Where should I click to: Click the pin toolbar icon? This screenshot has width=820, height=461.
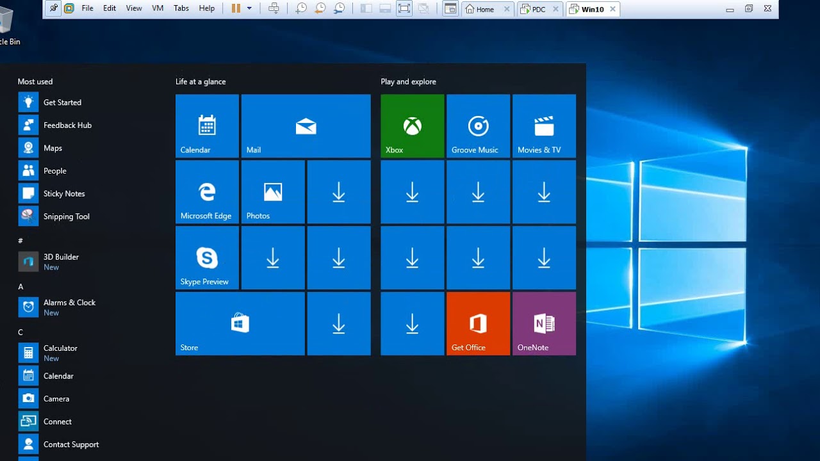tap(53, 8)
